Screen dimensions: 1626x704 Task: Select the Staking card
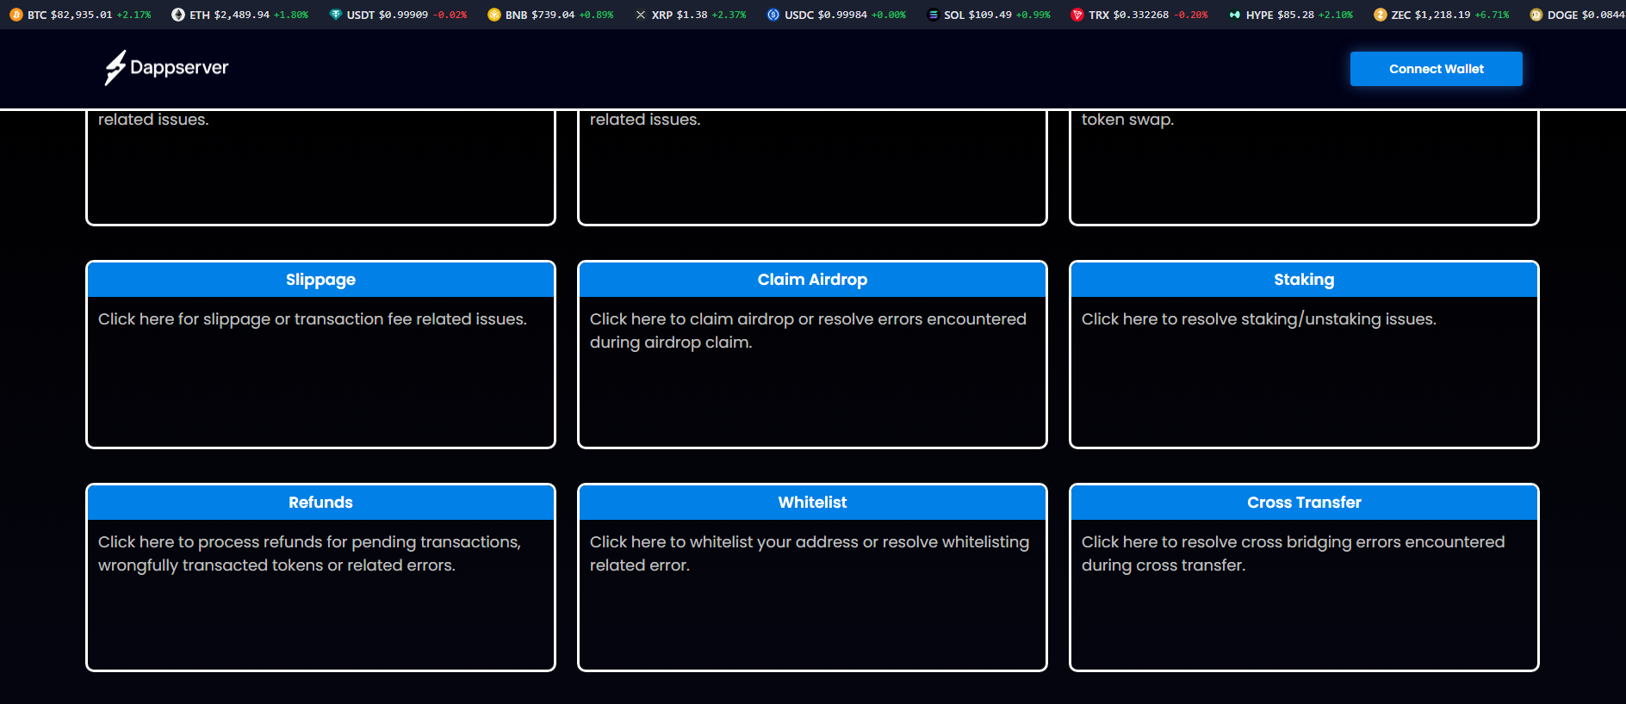point(1304,355)
